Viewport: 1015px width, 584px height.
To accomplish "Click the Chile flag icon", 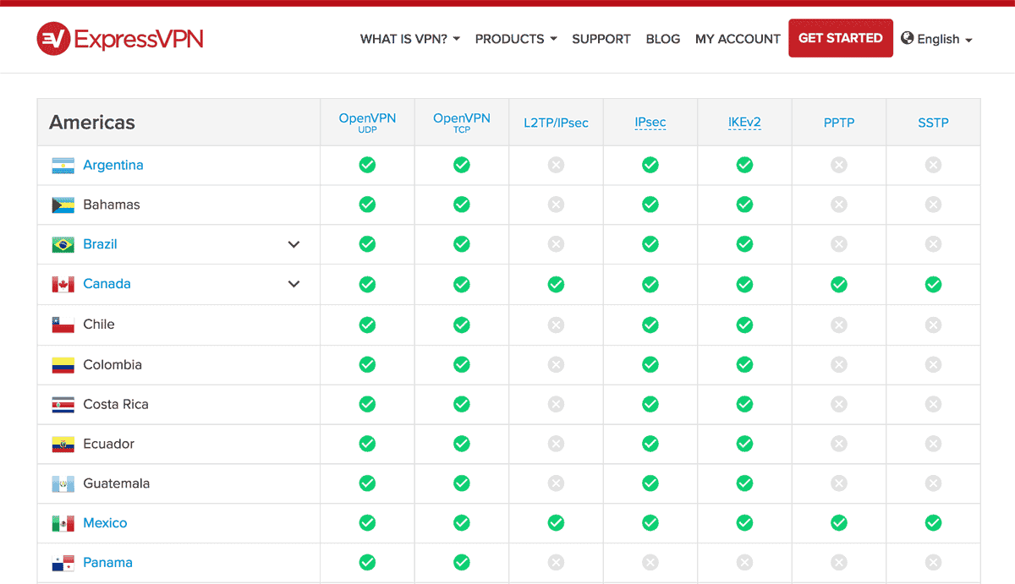I will [63, 325].
